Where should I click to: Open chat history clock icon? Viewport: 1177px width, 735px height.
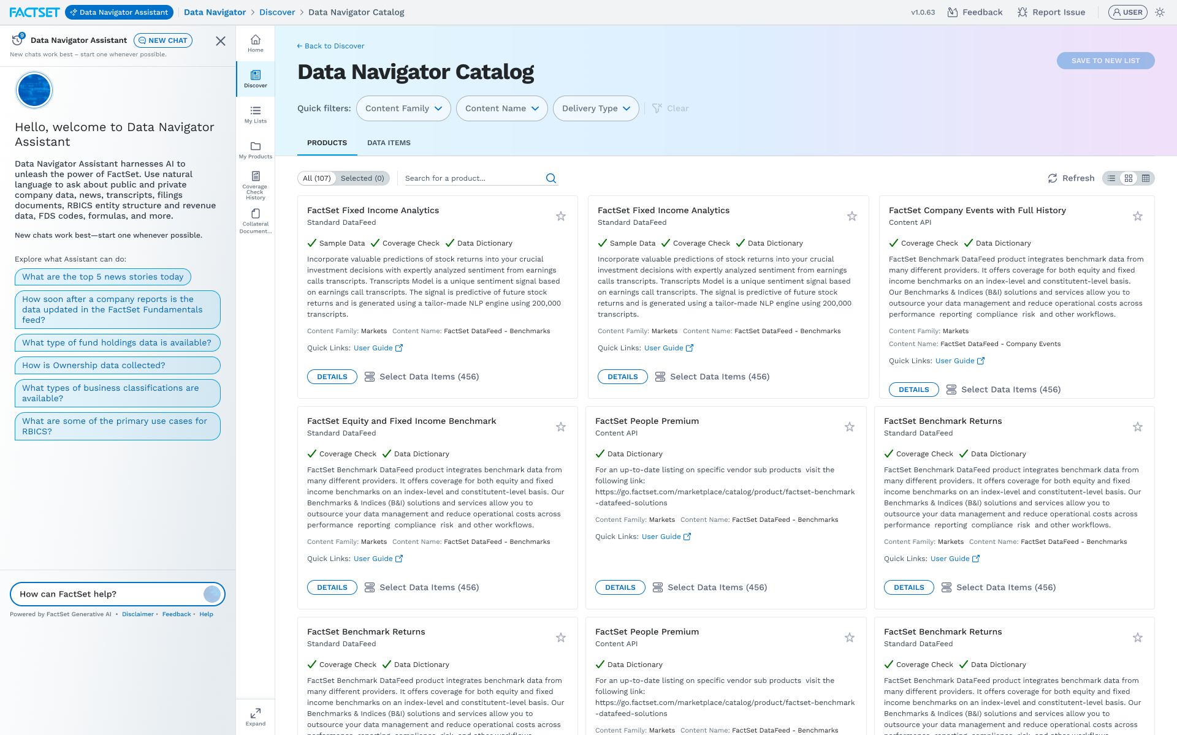tap(17, 40)
